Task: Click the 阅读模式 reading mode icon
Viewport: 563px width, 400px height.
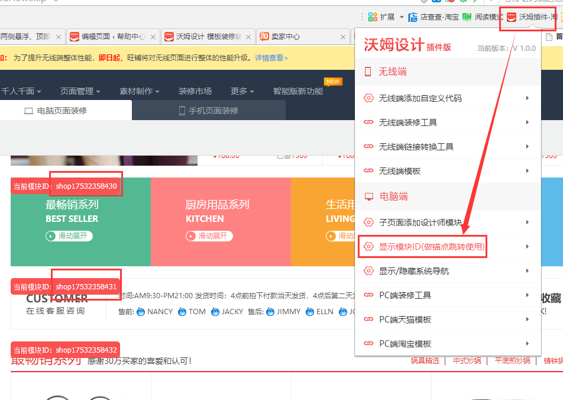Action: pyautogui.click(x=467, y=17)
